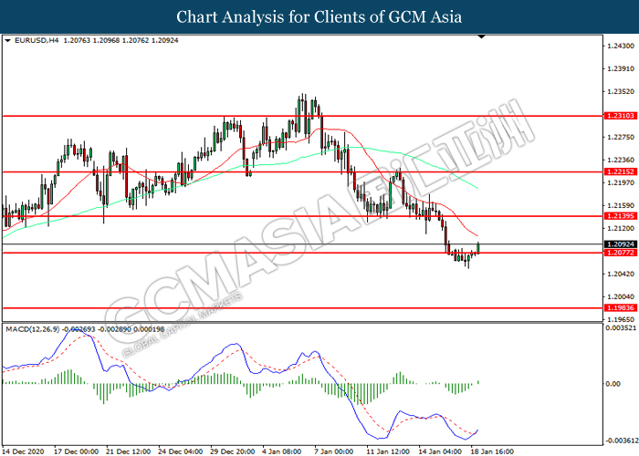Click the 1.22360 price axis value

point(621,160)
